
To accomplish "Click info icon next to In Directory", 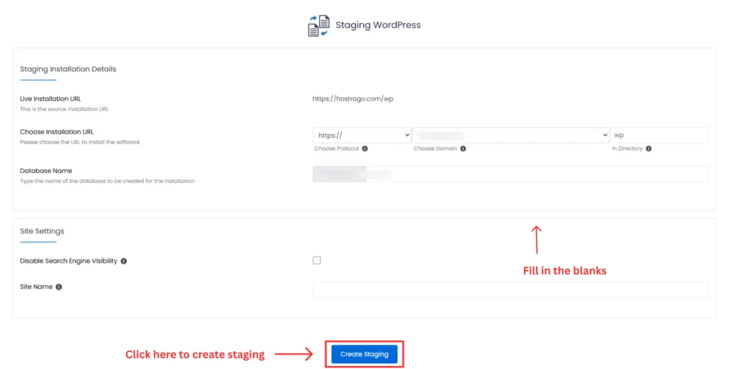I will pos(649,148).
